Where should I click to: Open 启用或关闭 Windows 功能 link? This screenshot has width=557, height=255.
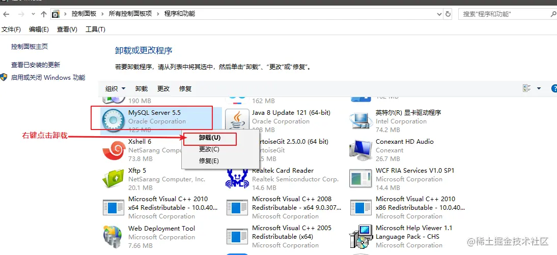[48, 78]
